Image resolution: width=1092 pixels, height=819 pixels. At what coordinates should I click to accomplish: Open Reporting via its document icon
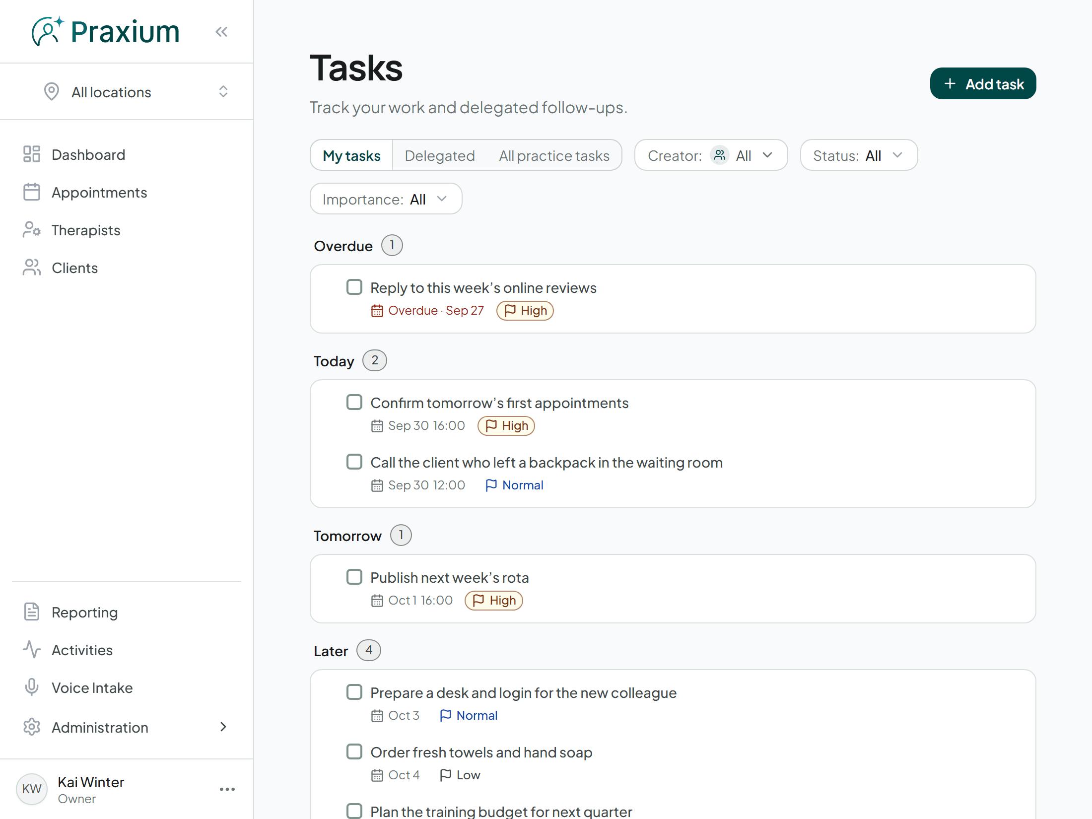(32, 612)
